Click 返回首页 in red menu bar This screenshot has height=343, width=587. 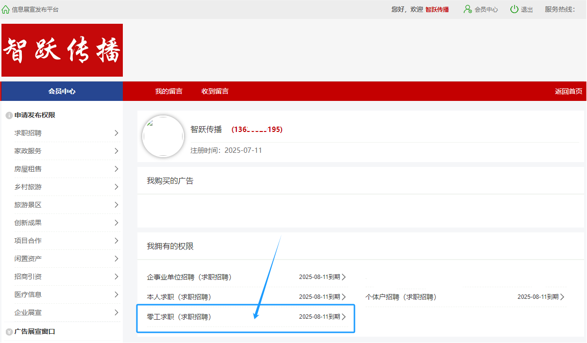pyautogui.click(x=569, y=91)
